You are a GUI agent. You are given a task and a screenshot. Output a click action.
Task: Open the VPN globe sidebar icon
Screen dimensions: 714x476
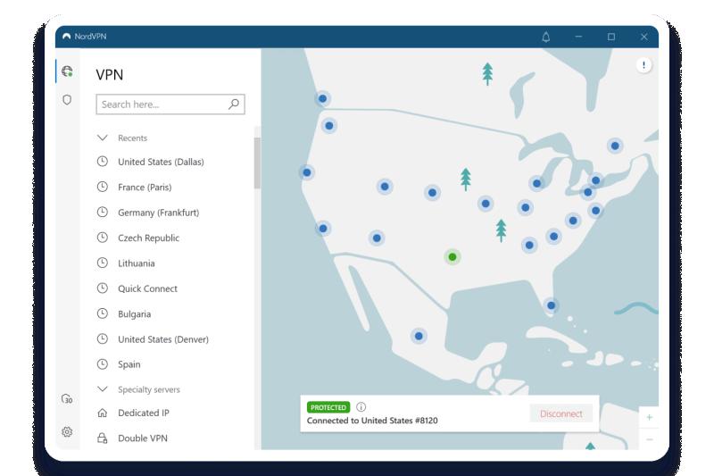point(67,71)
